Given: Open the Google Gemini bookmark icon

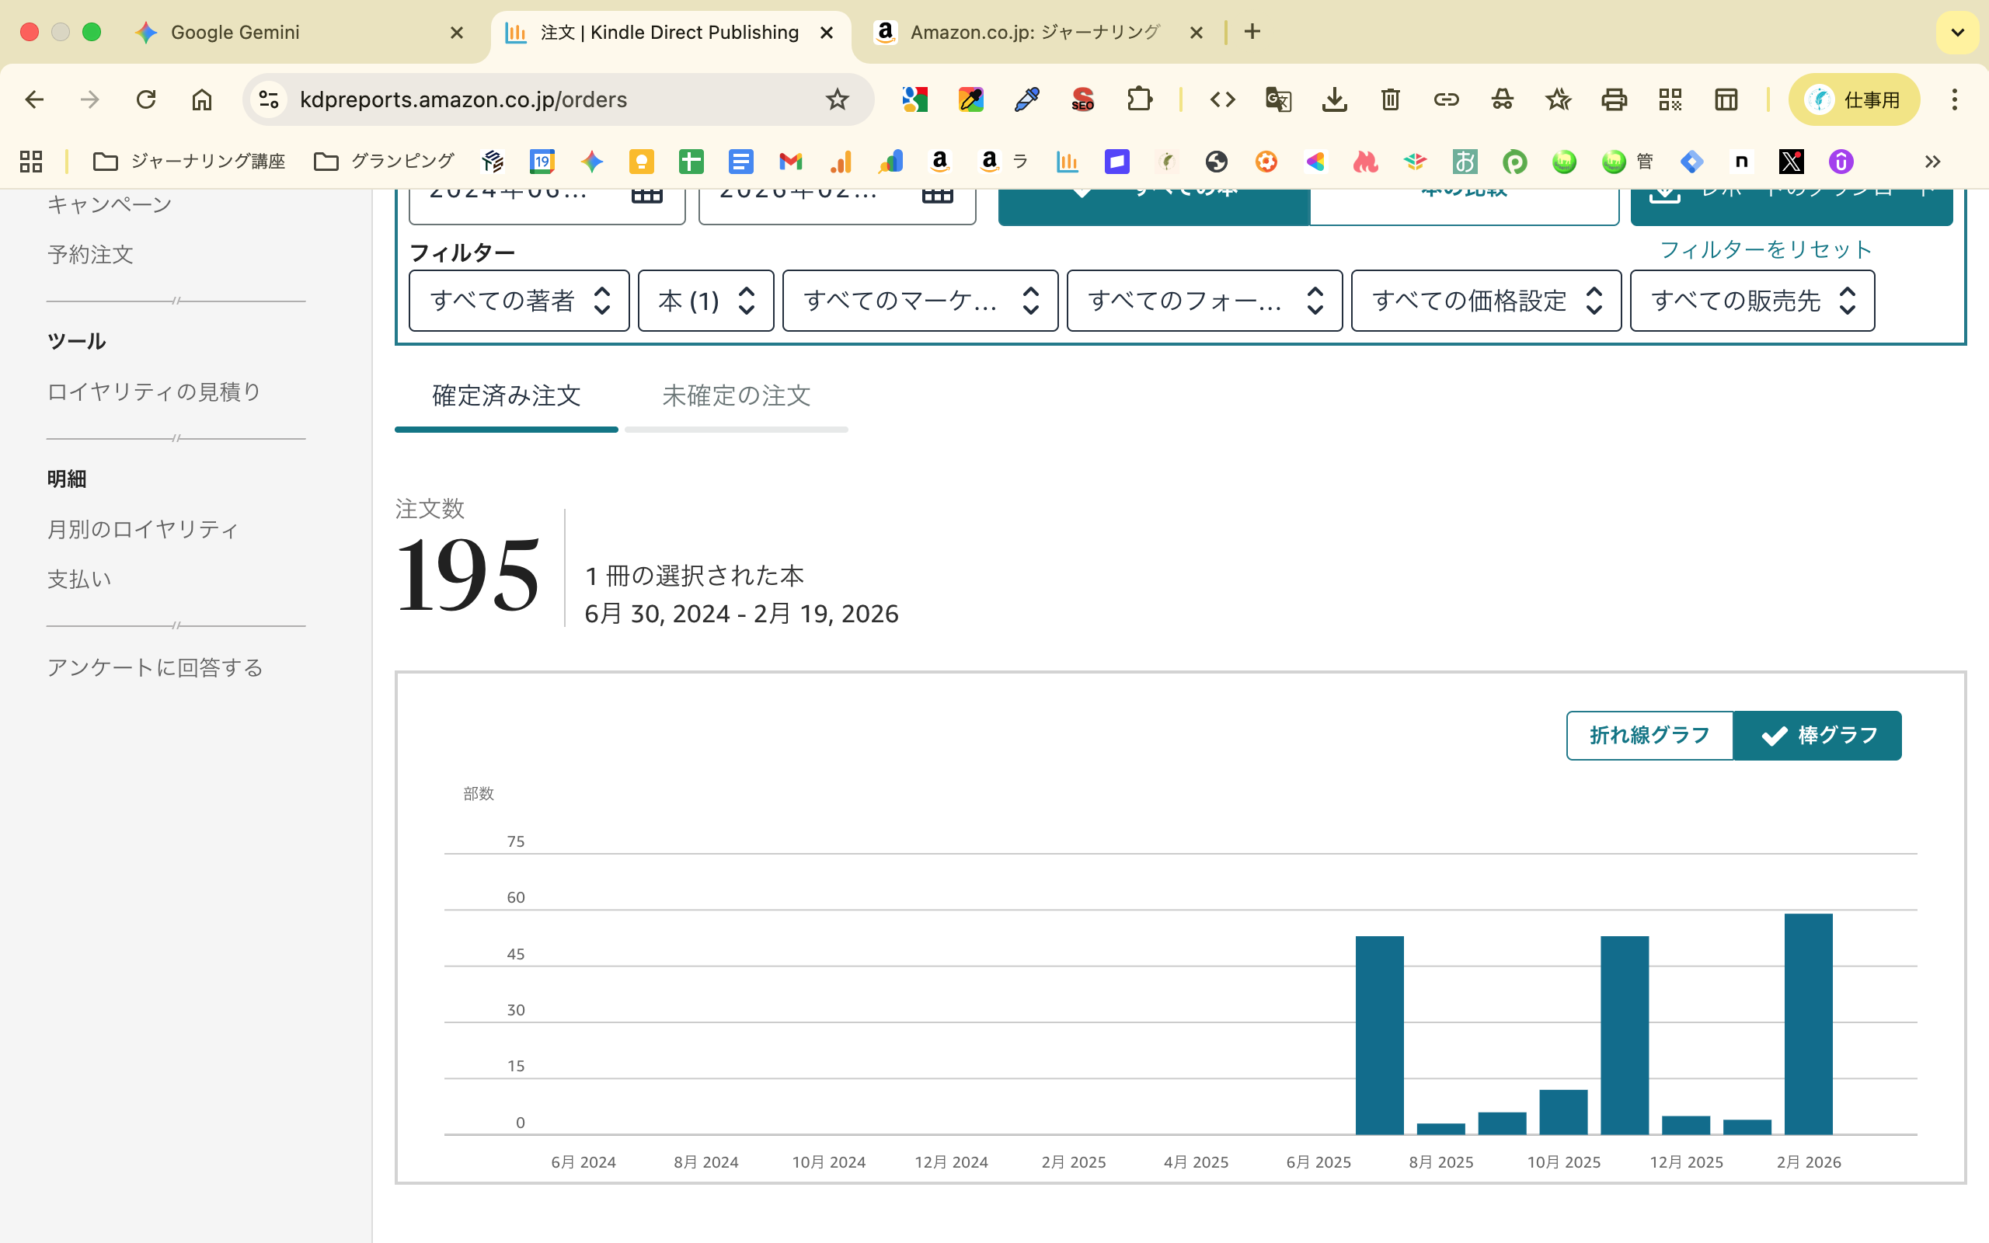Looking at the screenshot, I should click(x=593, y=162).
